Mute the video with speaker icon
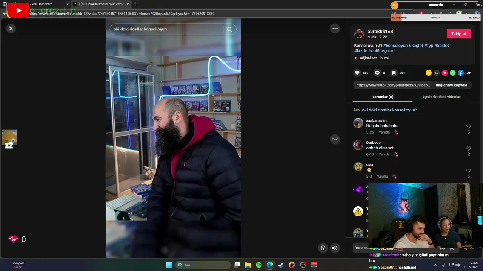Image resolution: width=483 pixels, height=271 pixels. pyautogui.click(x=335, y=248)
